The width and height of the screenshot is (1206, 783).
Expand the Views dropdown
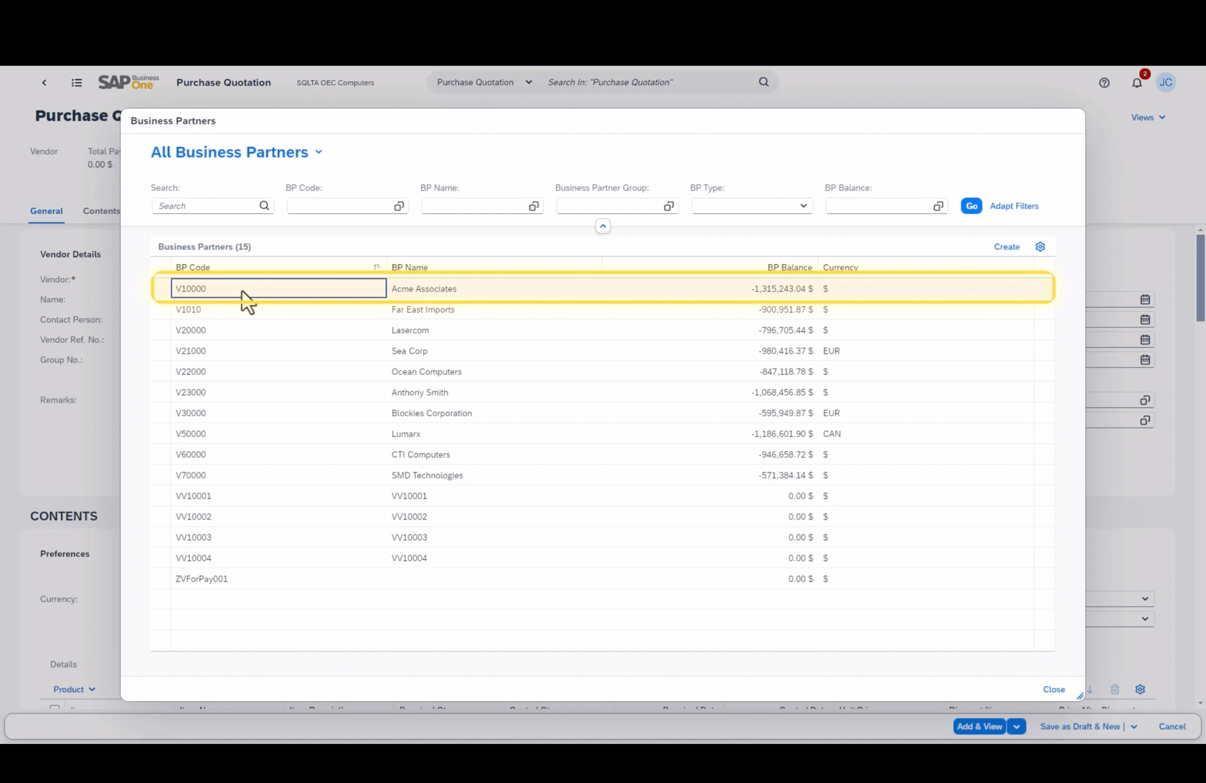click(x=1148, y=118)
